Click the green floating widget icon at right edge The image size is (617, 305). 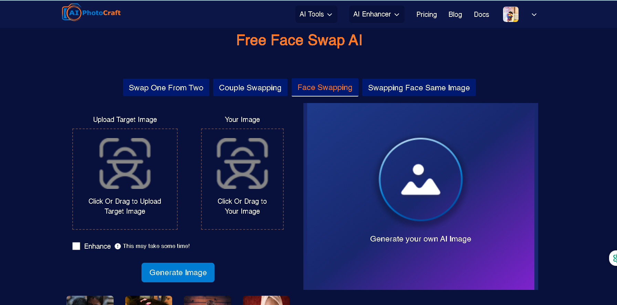point(613,258)
